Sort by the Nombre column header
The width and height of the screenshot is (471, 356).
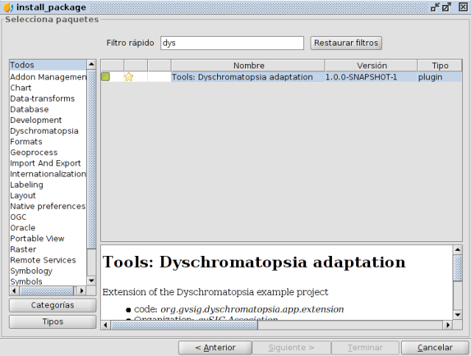coord(248,65)
